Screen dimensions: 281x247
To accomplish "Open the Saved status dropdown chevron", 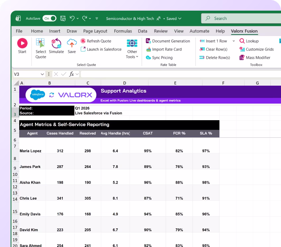I will click(180, 19).
